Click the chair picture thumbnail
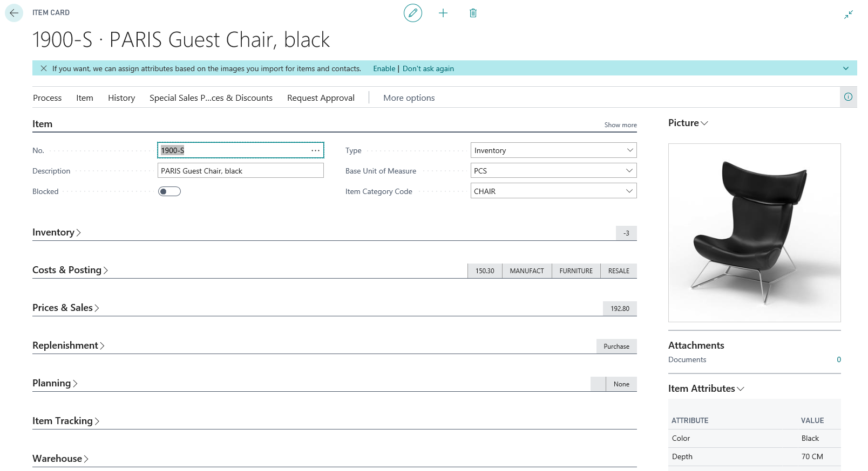The image size is (868, 471). point(755,233)
